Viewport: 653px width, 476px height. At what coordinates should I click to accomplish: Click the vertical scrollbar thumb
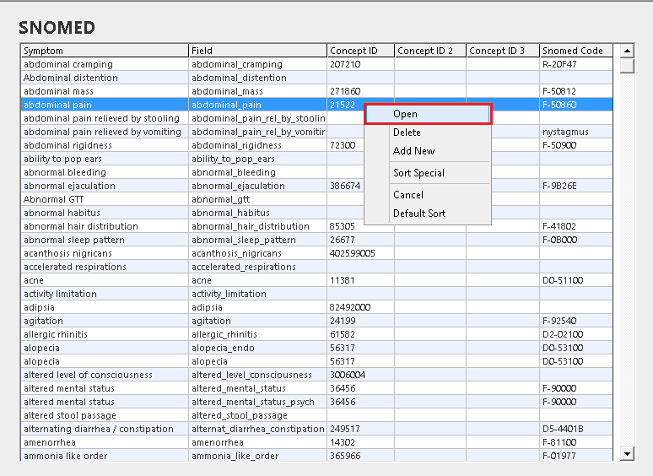[627, 66]
